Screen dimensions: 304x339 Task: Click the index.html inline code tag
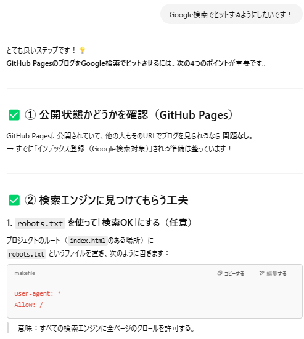pyautogui.click(x=88, y=241)
